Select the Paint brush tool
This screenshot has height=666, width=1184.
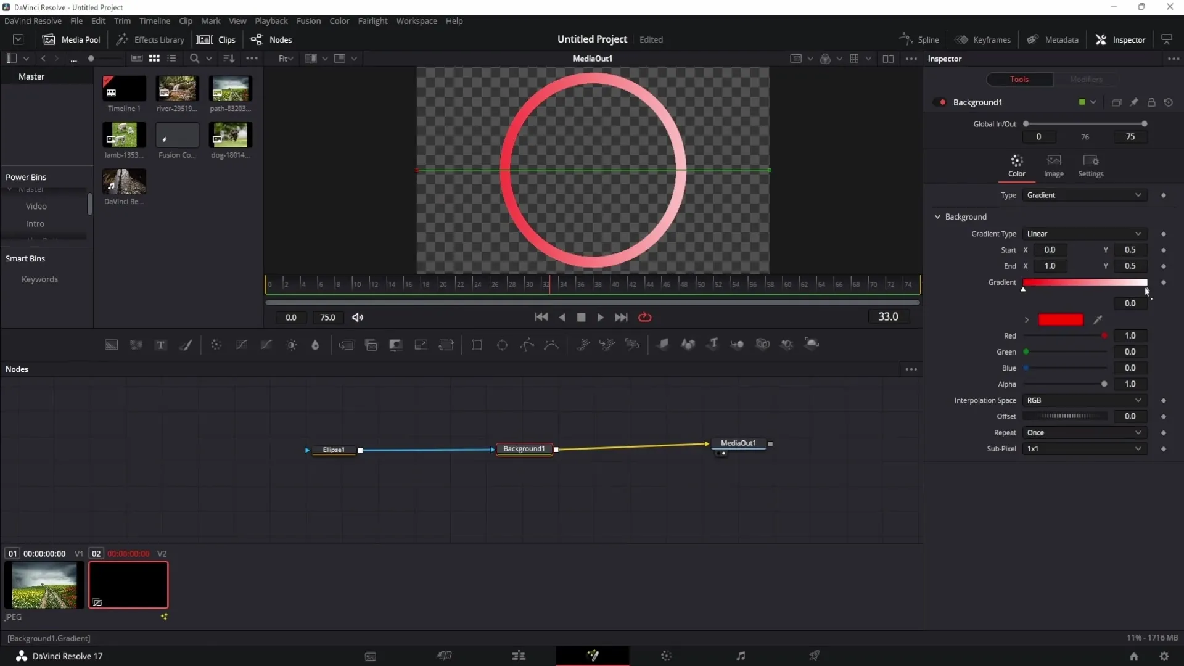pos(186,345)
